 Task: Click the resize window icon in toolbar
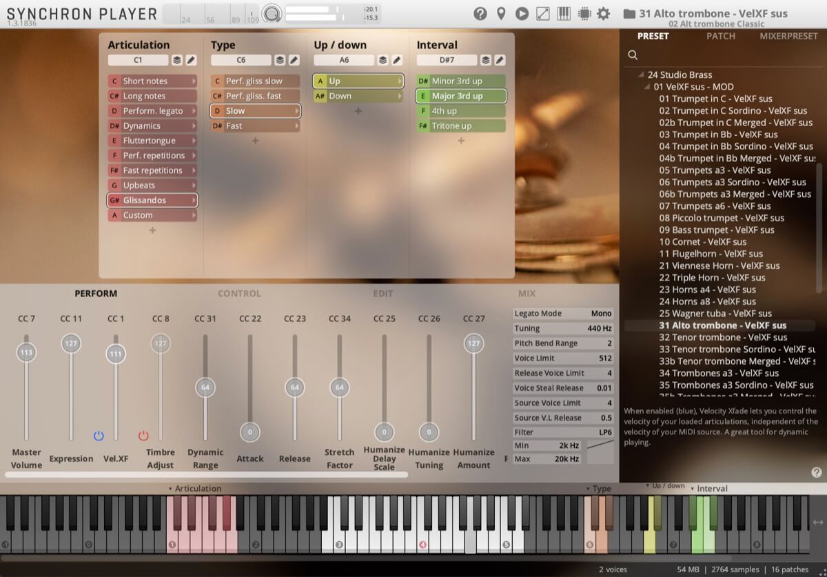tap(544, 13)
